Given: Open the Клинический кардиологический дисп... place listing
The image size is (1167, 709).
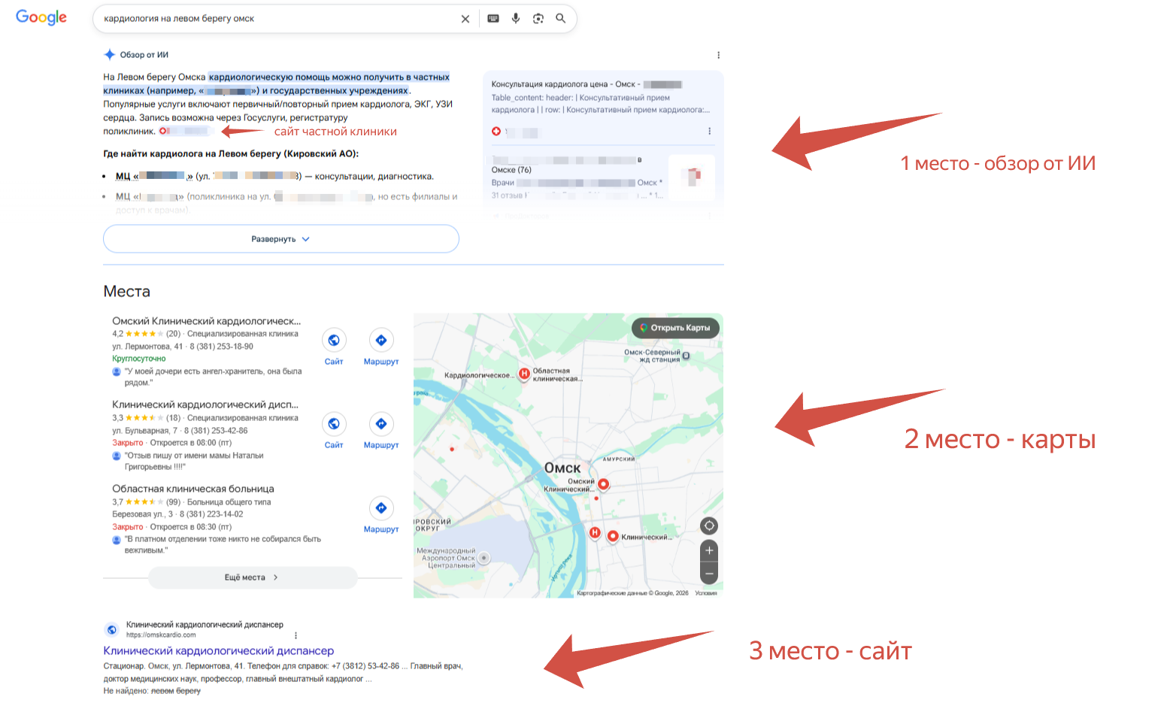Looking at the screenshot, I should [x=205, y=404].
